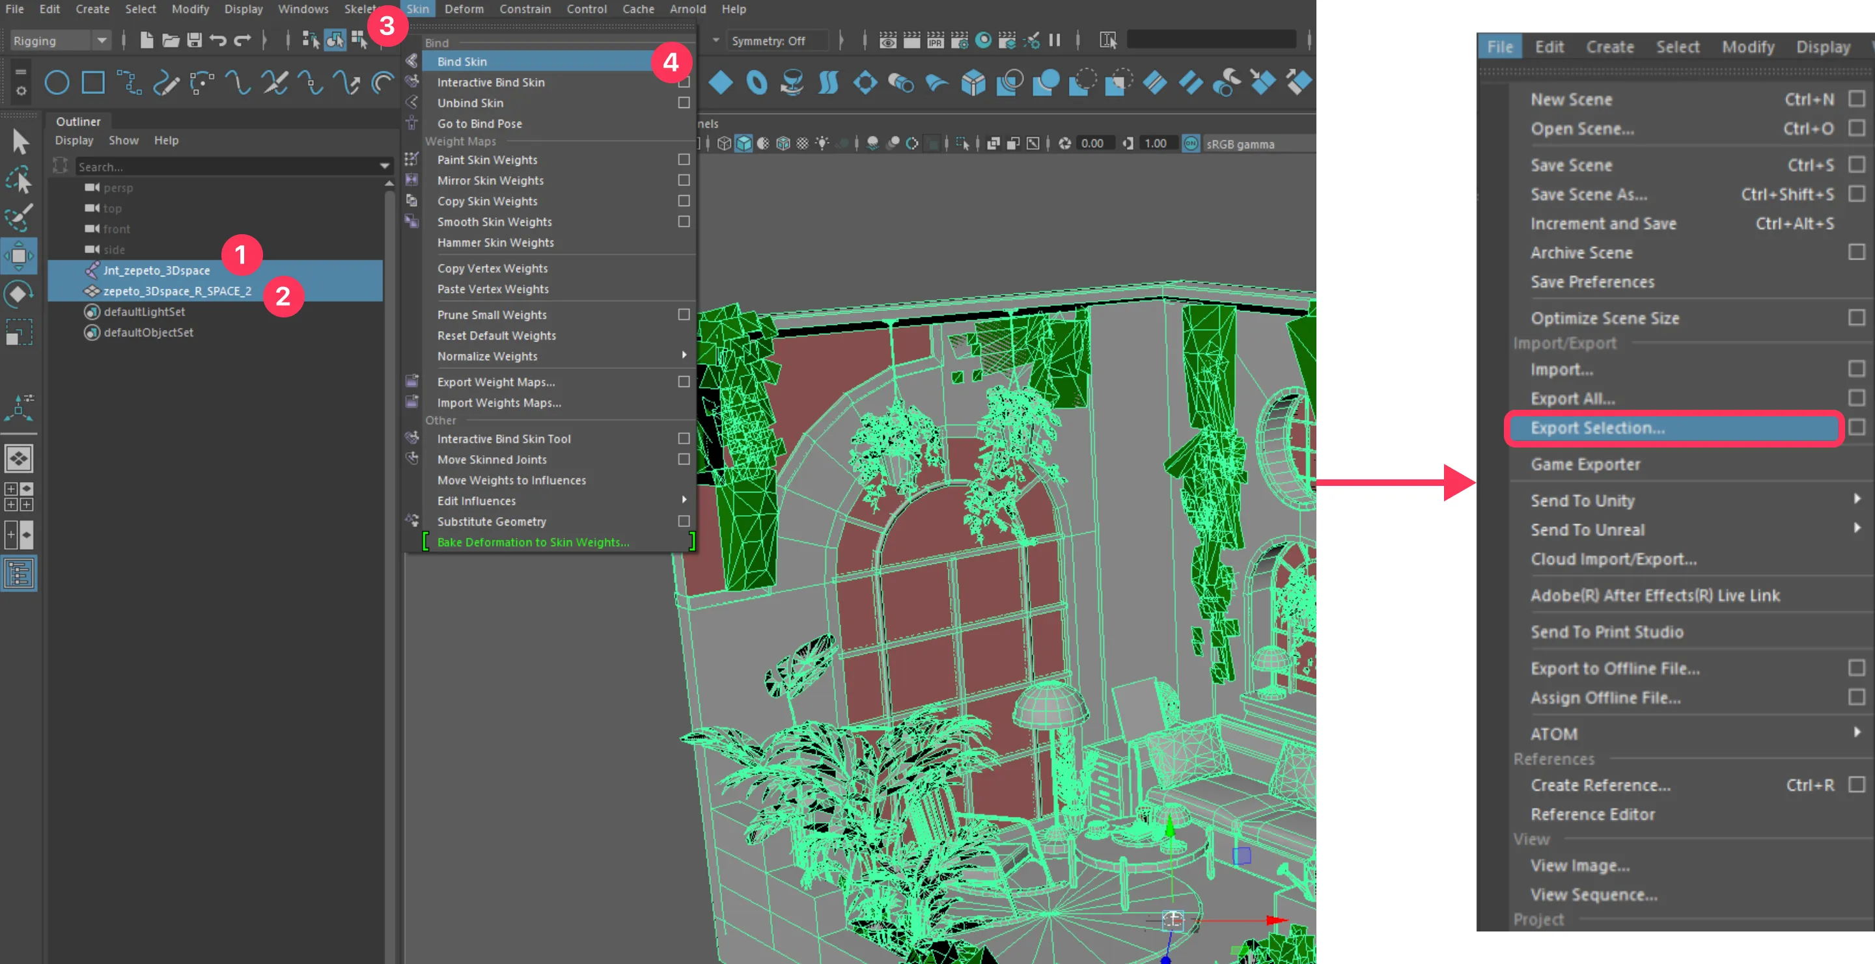Click the IPR render icon

coord(936,40)
